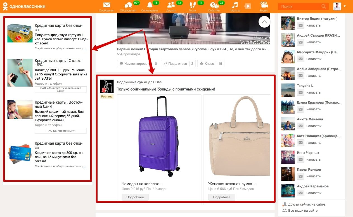Click Подробнее under the purple suitcase
This screenshot has width=353, height=217.
[135, 197]
